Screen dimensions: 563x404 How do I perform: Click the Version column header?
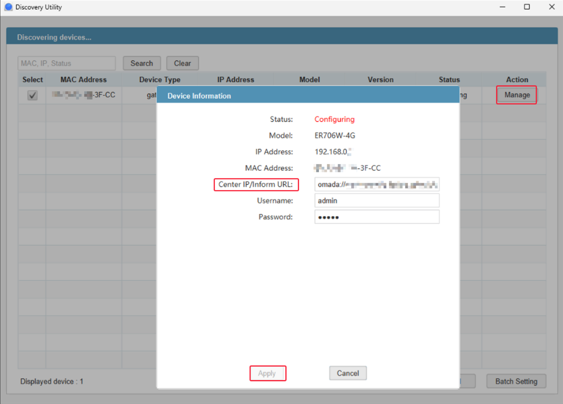[x=380, y=80]
